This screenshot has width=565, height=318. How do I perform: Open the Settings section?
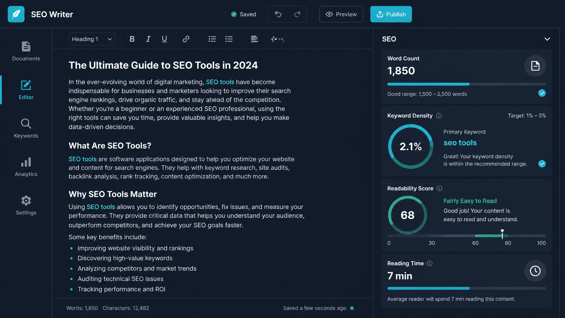pos(26,206)
